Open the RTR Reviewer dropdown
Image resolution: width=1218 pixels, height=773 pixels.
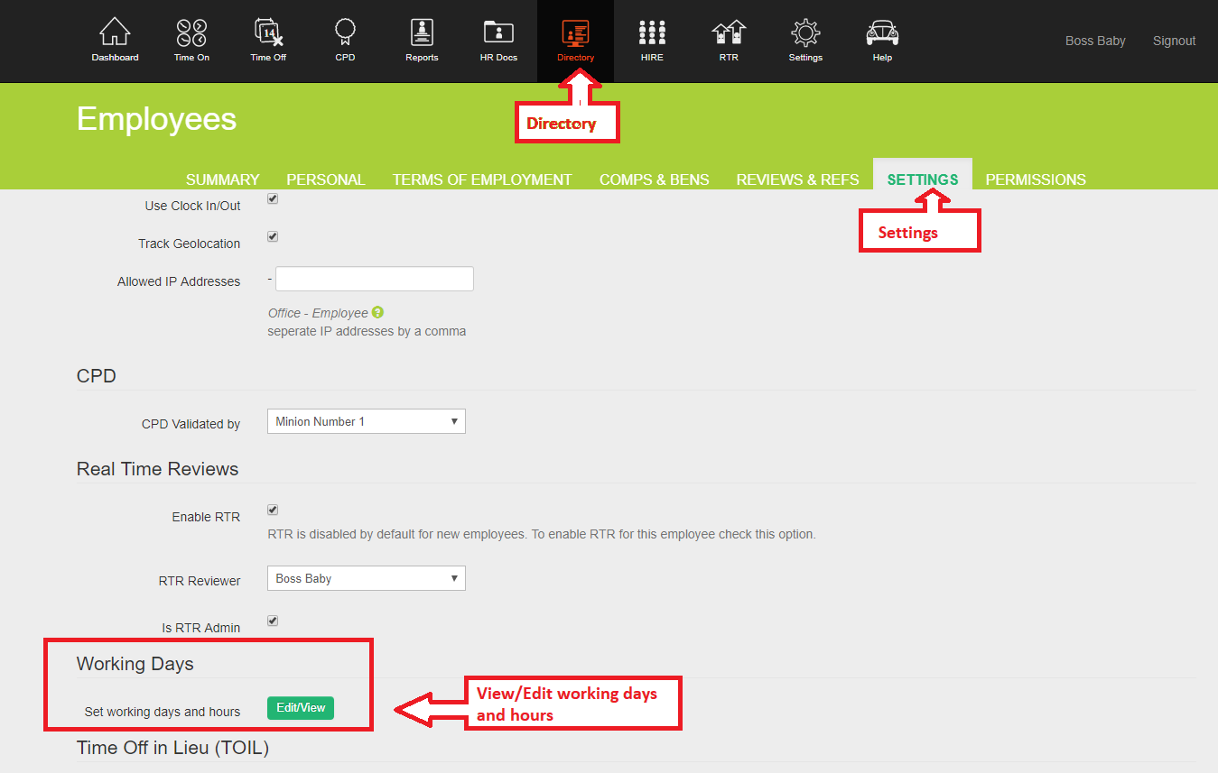coord(366,578)
